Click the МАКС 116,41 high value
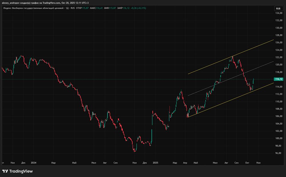This screenshot has height=177, width=286. coord(96,8)
